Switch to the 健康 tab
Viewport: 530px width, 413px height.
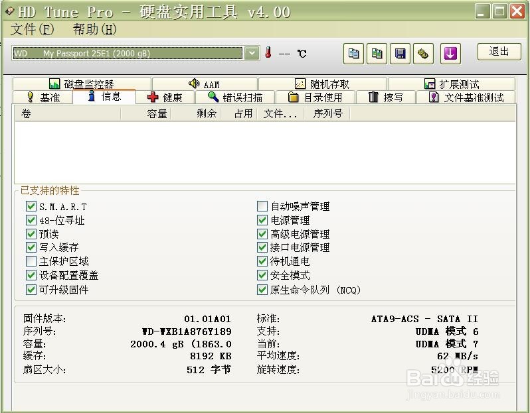pos(165,97)
